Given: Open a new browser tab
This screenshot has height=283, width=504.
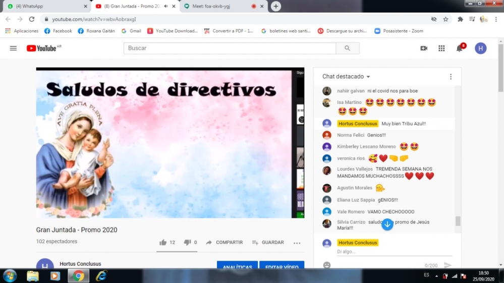Looking at the screenshot, I should [276, 6].
